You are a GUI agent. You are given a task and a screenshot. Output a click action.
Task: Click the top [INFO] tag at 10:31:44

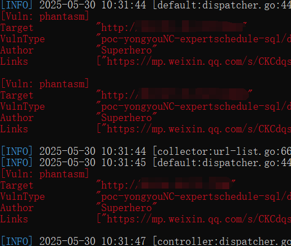17,5
